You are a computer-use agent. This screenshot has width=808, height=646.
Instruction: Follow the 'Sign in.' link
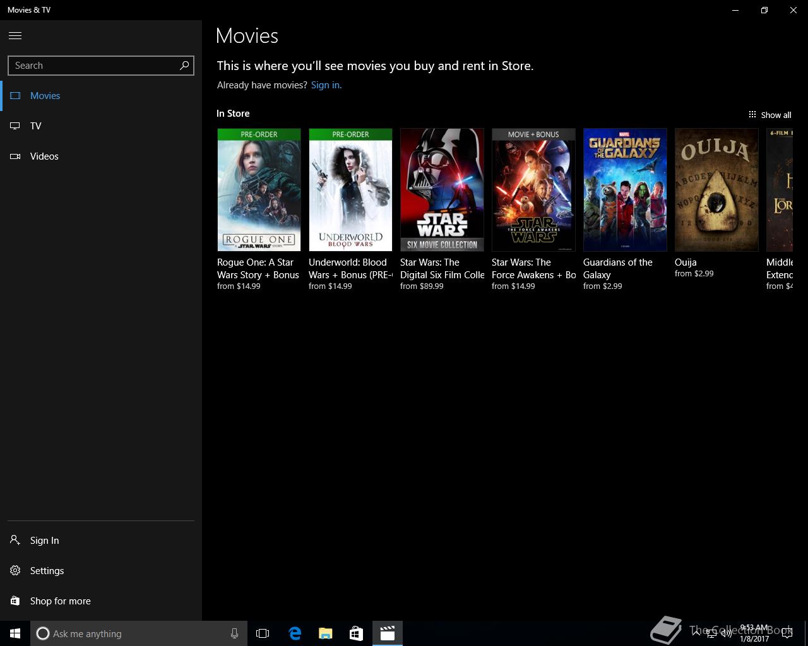click(326, 85)
